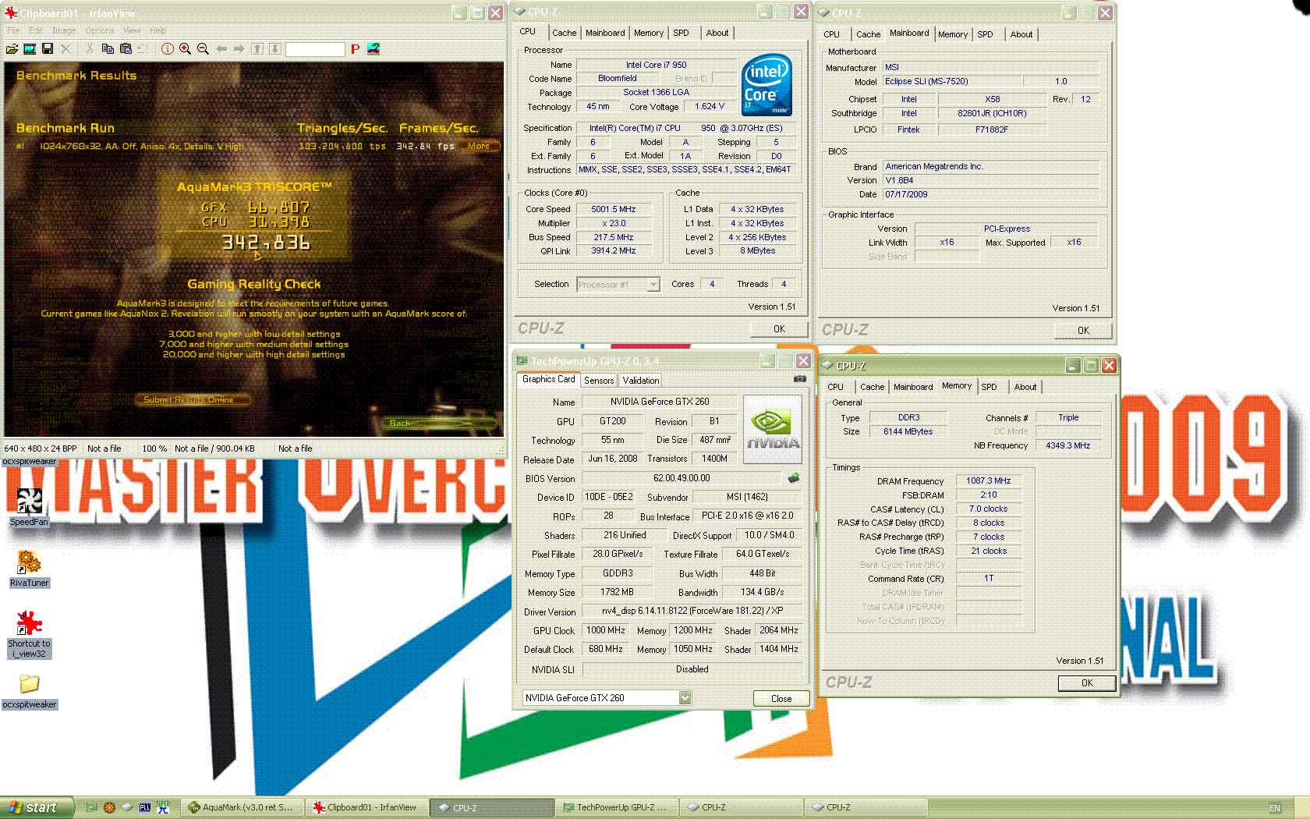Image resolution: width=1310 pixels, height=819 pixels.
Task: Open the CPU-Z Processor selection dropdown
Action: [x=653, y=285]
